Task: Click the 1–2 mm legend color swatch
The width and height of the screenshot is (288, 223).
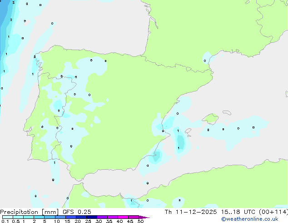Action: tap(29, 217)
